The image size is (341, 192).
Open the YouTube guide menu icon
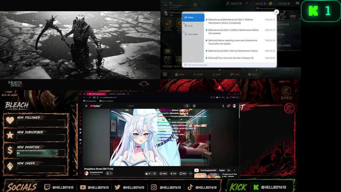[x=86, y=106]
